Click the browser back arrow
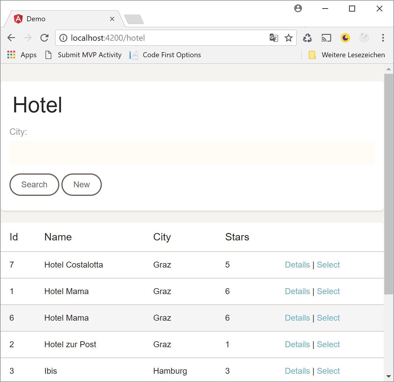The width and height of the screenshot is (394, 382). [11, 38]
